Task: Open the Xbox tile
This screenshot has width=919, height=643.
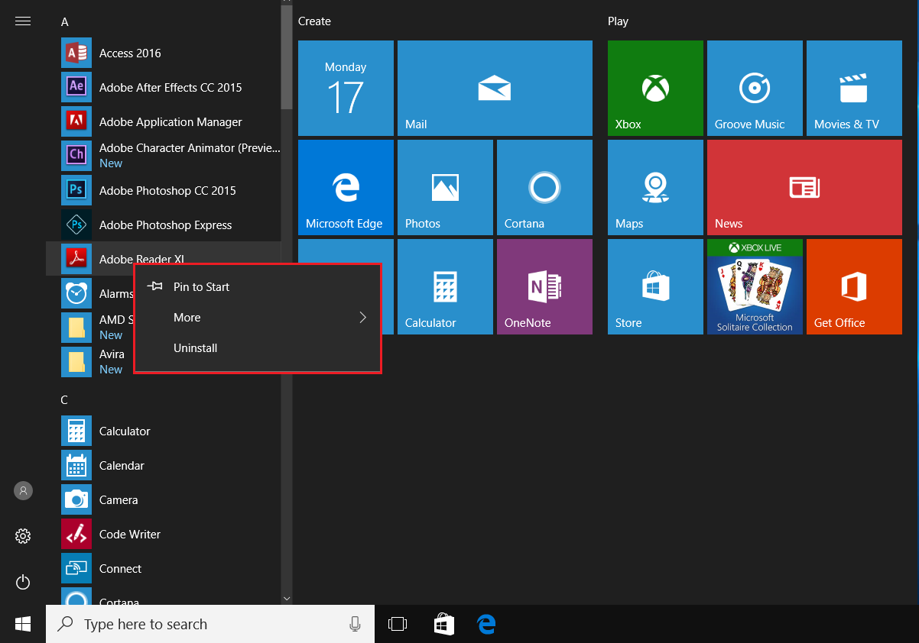Action: [655, 88]
